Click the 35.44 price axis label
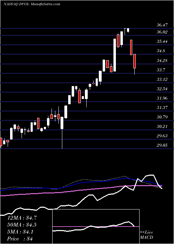The width and height of the screenshot is (174, 244). 162,41
